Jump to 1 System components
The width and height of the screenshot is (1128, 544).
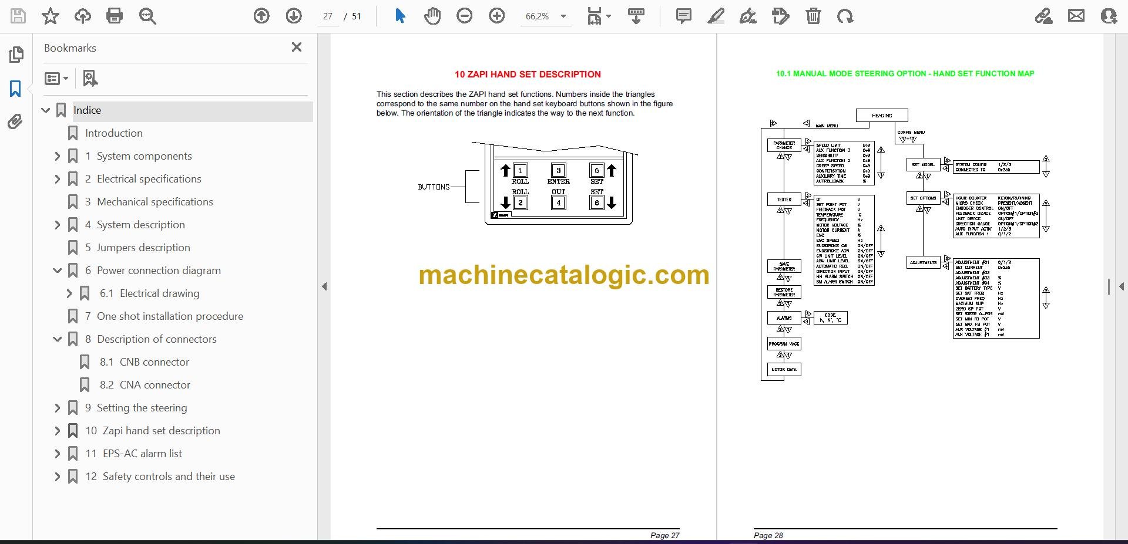pos(139,156)
